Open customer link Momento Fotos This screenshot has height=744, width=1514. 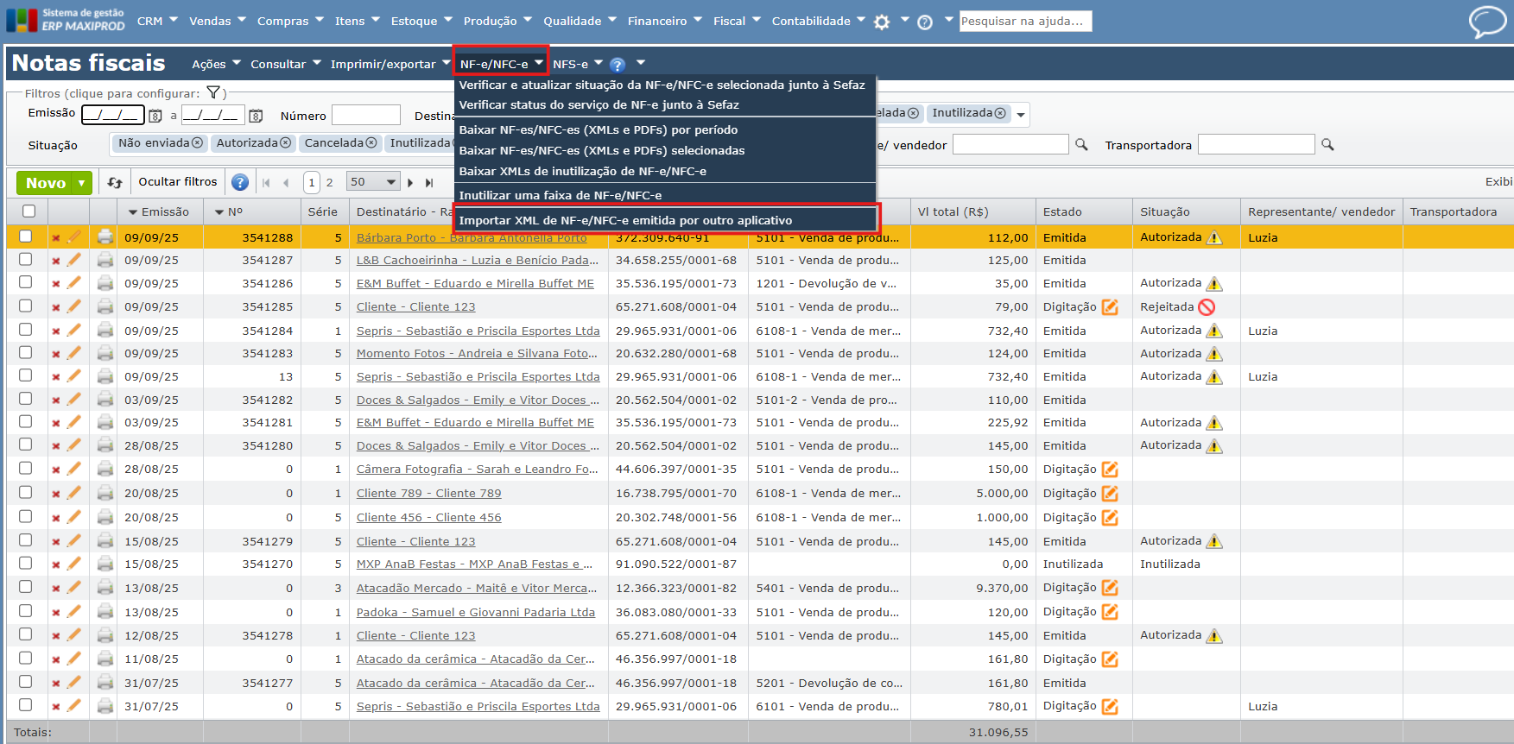point(478,353)
